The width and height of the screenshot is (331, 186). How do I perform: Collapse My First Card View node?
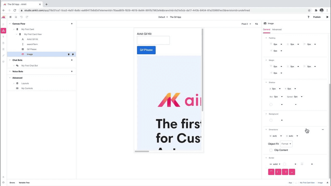[17, 34]
